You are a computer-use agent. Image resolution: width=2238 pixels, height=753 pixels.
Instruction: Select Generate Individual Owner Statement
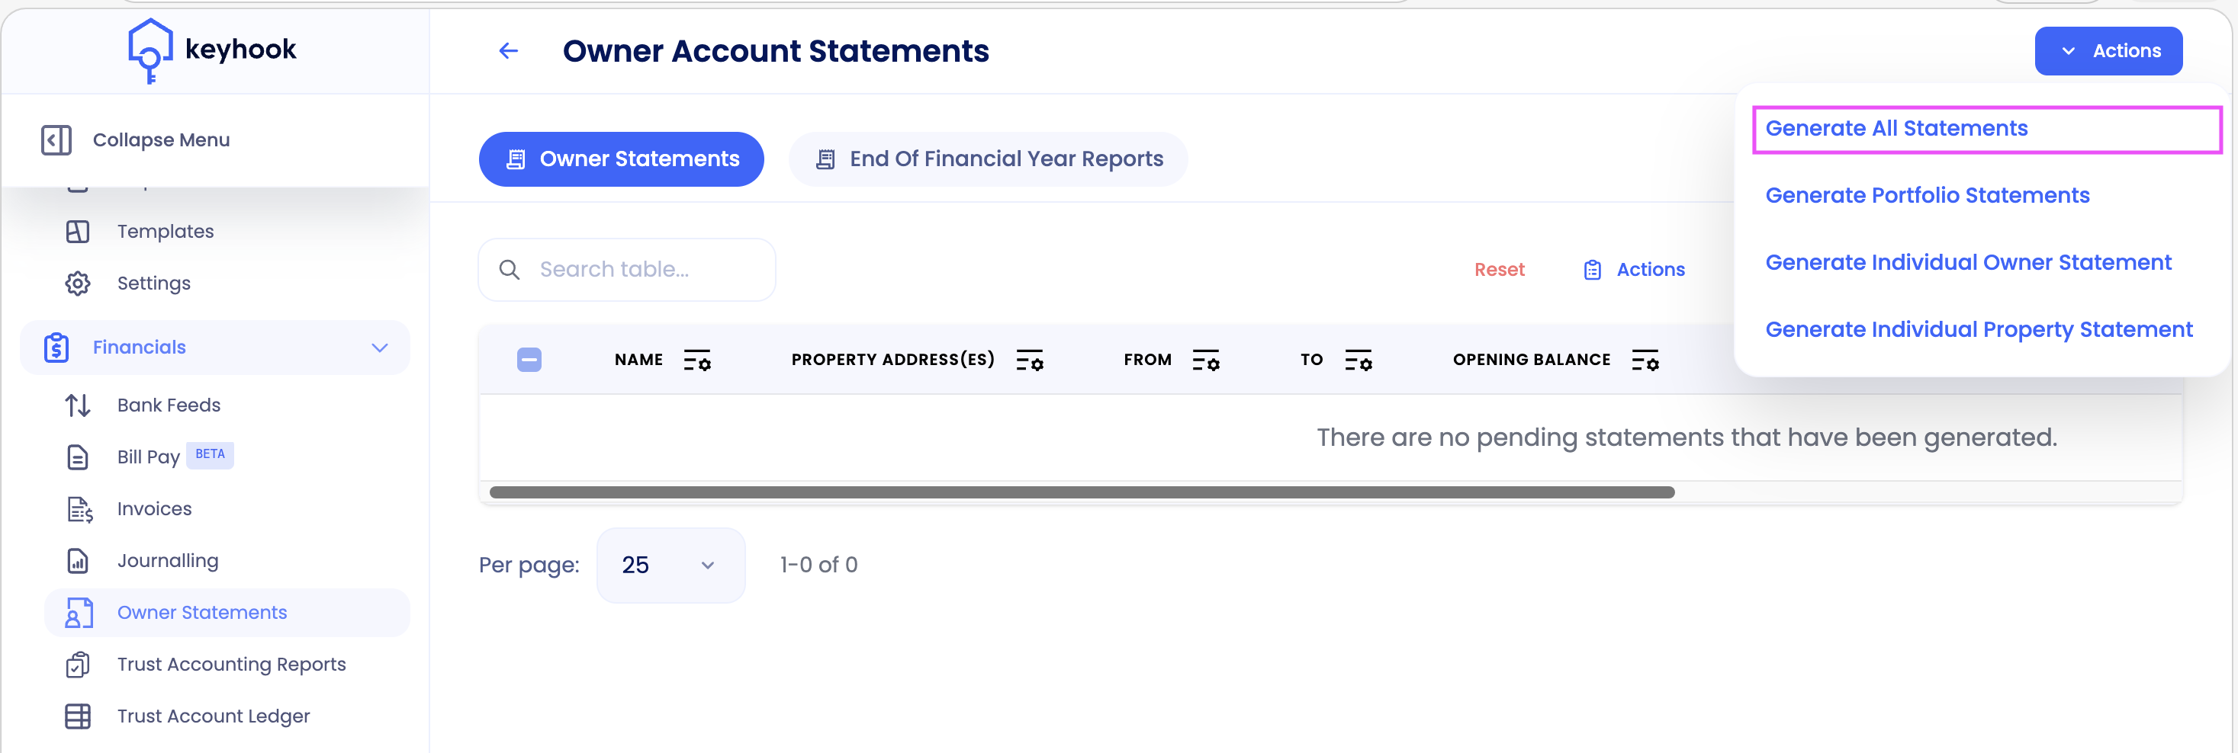tap(1968, 262)
